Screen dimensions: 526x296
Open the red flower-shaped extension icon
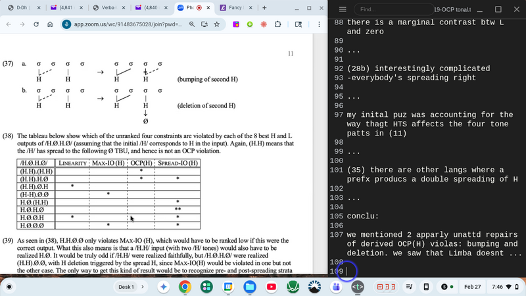(x=264, y=24)
